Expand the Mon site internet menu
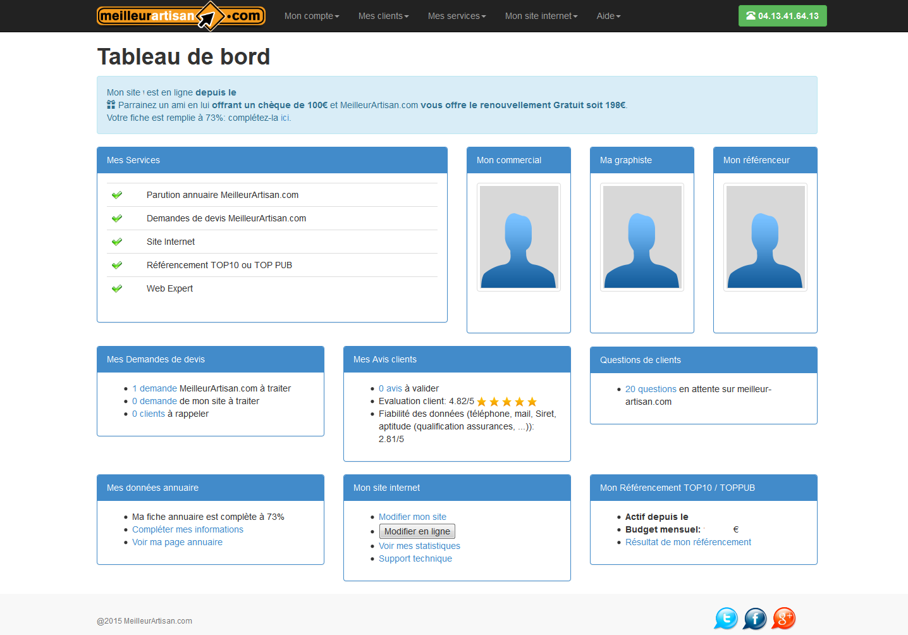Screen dimensions: 908x635 (x=541, y=16)
